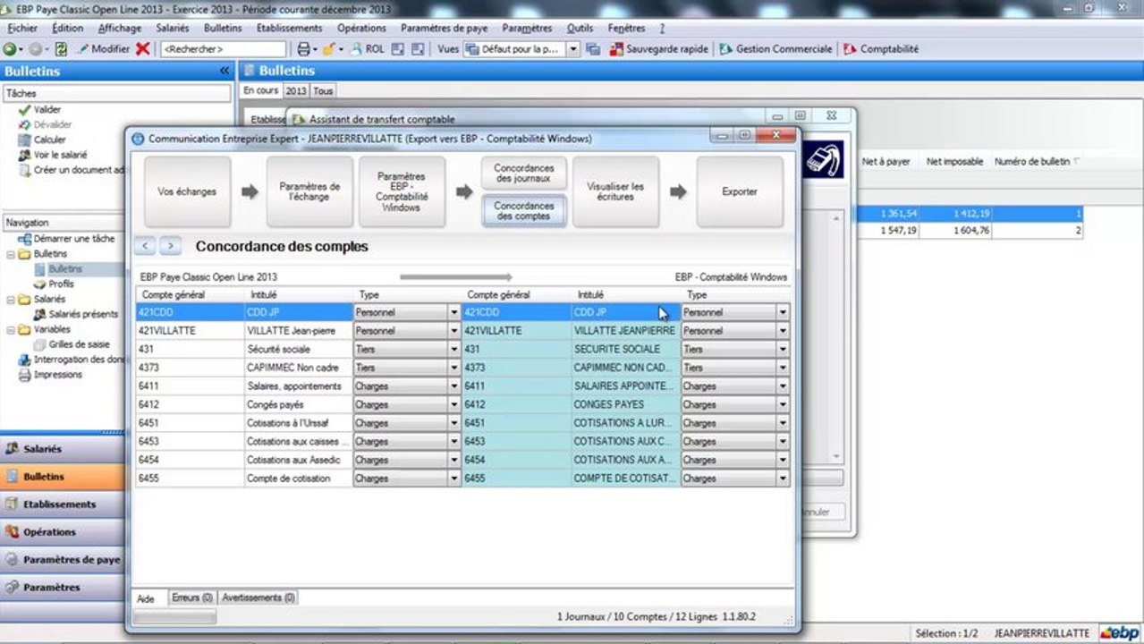Image resolution: width=1144 pixels, height=644 pixels.
Task: Open Interrogation des données in Navigation
Action: 72,360
